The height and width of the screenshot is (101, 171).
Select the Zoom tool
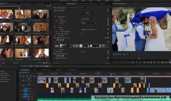49,66
